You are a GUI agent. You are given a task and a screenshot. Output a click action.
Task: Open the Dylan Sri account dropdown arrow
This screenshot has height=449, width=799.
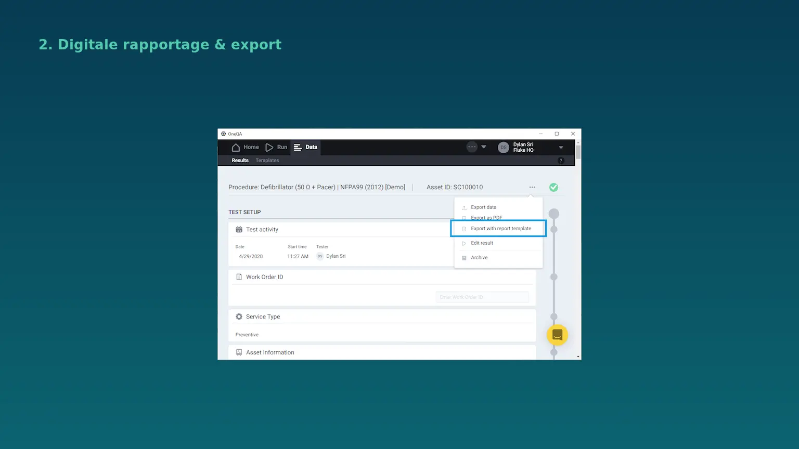pos(561,148)
